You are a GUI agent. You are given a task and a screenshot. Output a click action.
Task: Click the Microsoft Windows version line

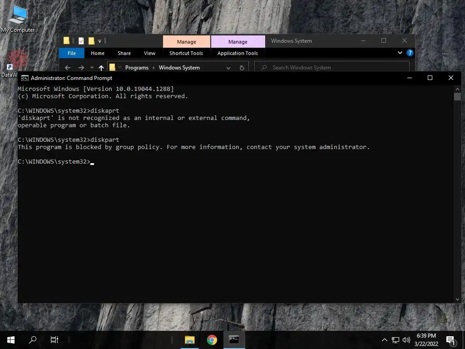point(96,89)
